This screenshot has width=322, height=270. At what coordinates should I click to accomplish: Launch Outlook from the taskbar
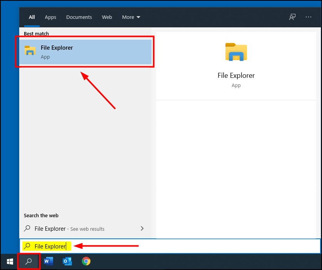click(67, 261)
